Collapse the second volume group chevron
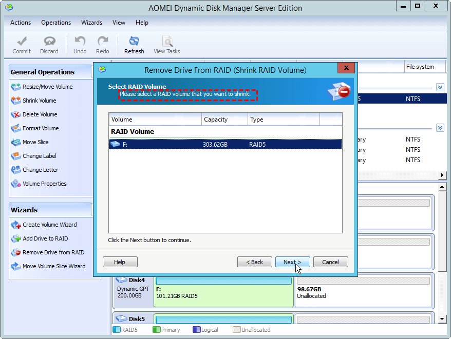 point(440,128)
